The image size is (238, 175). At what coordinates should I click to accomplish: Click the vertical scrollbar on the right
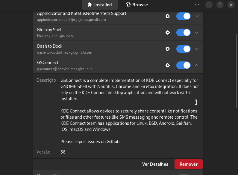point(237,71)
